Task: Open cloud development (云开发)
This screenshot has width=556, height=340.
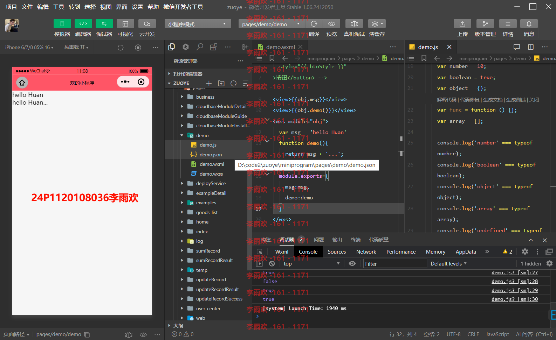Action: pyautogui.click(x=147, y=24)
